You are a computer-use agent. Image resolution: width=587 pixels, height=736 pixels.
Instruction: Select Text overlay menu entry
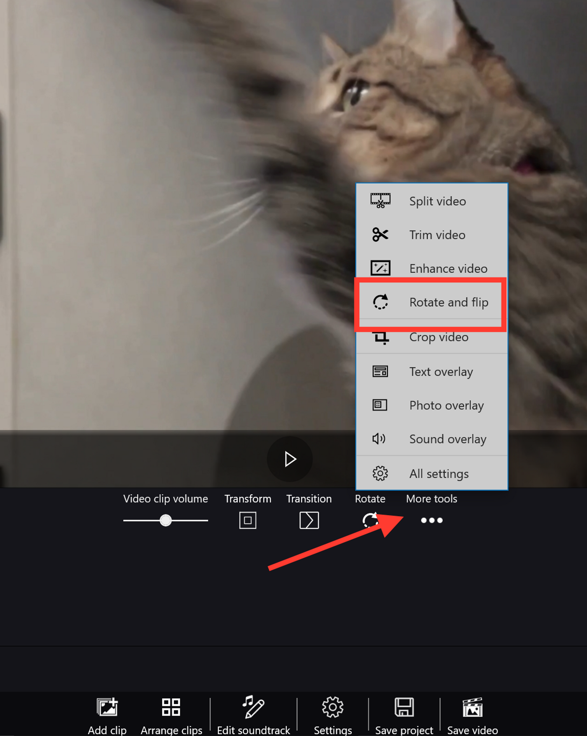click(432, 372)
